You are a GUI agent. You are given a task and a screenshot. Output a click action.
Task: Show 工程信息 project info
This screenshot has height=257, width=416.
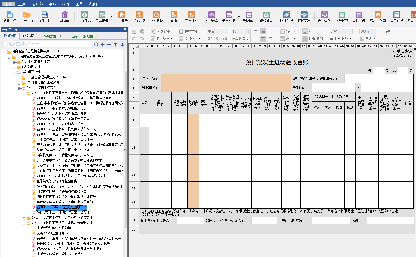(x=85, y=17)
